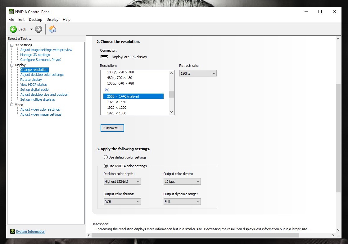Viewport: 348px width, 244px height.
Task: Collapse the Display tree node
Action: click(x=11, y=65)
